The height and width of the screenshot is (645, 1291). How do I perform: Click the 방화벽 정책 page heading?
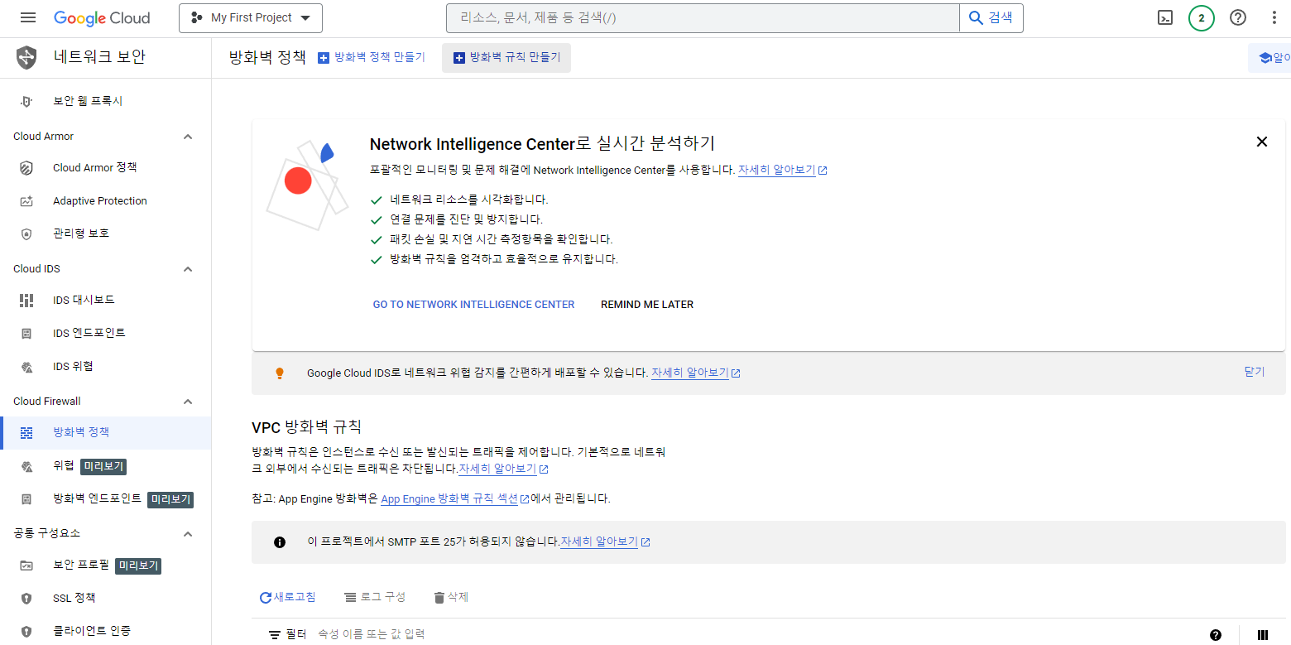tap(267, 57)
